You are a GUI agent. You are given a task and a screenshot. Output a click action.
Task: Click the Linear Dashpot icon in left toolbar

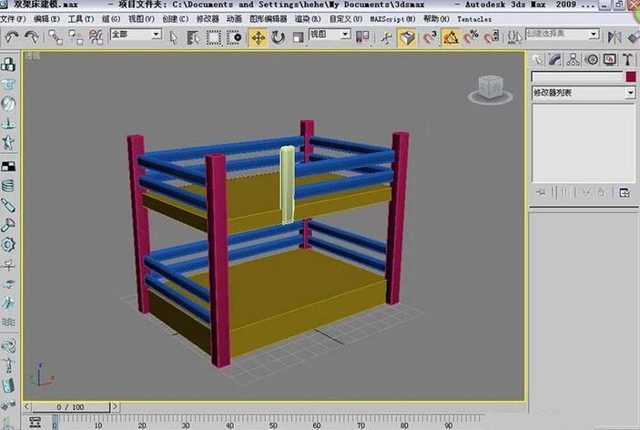(8, 205)
